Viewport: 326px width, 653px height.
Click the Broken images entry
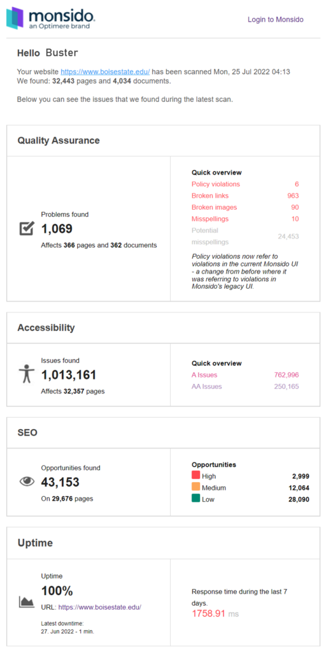click(x=214, y=207)
